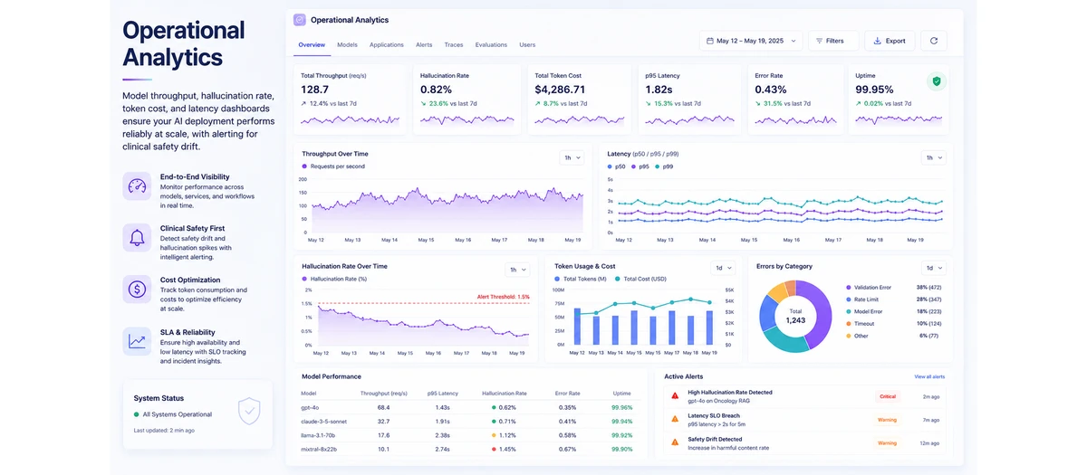Click the Total Throughput sparkline chart
This screenshot has height=475, width=1087.
click(x=351, y=119)
